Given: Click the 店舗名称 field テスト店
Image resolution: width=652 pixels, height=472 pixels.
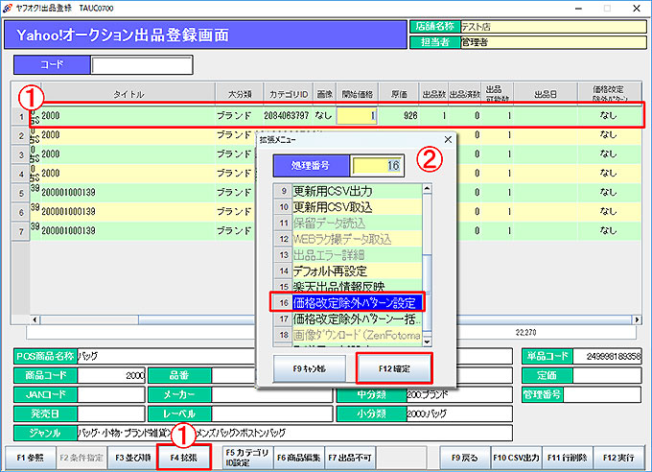Looking at the screenshot, I should pos(553,27).
